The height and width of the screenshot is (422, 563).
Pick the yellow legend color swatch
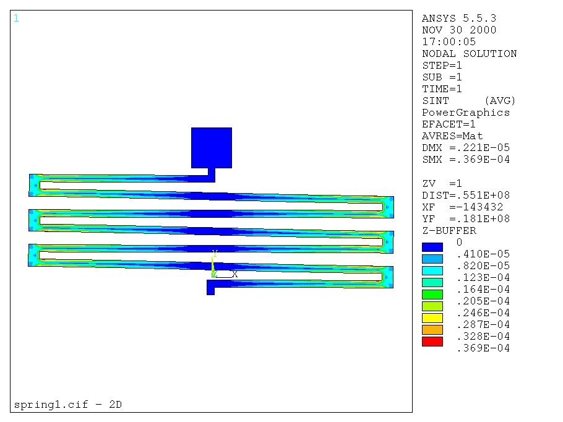[x=432, y=318]
